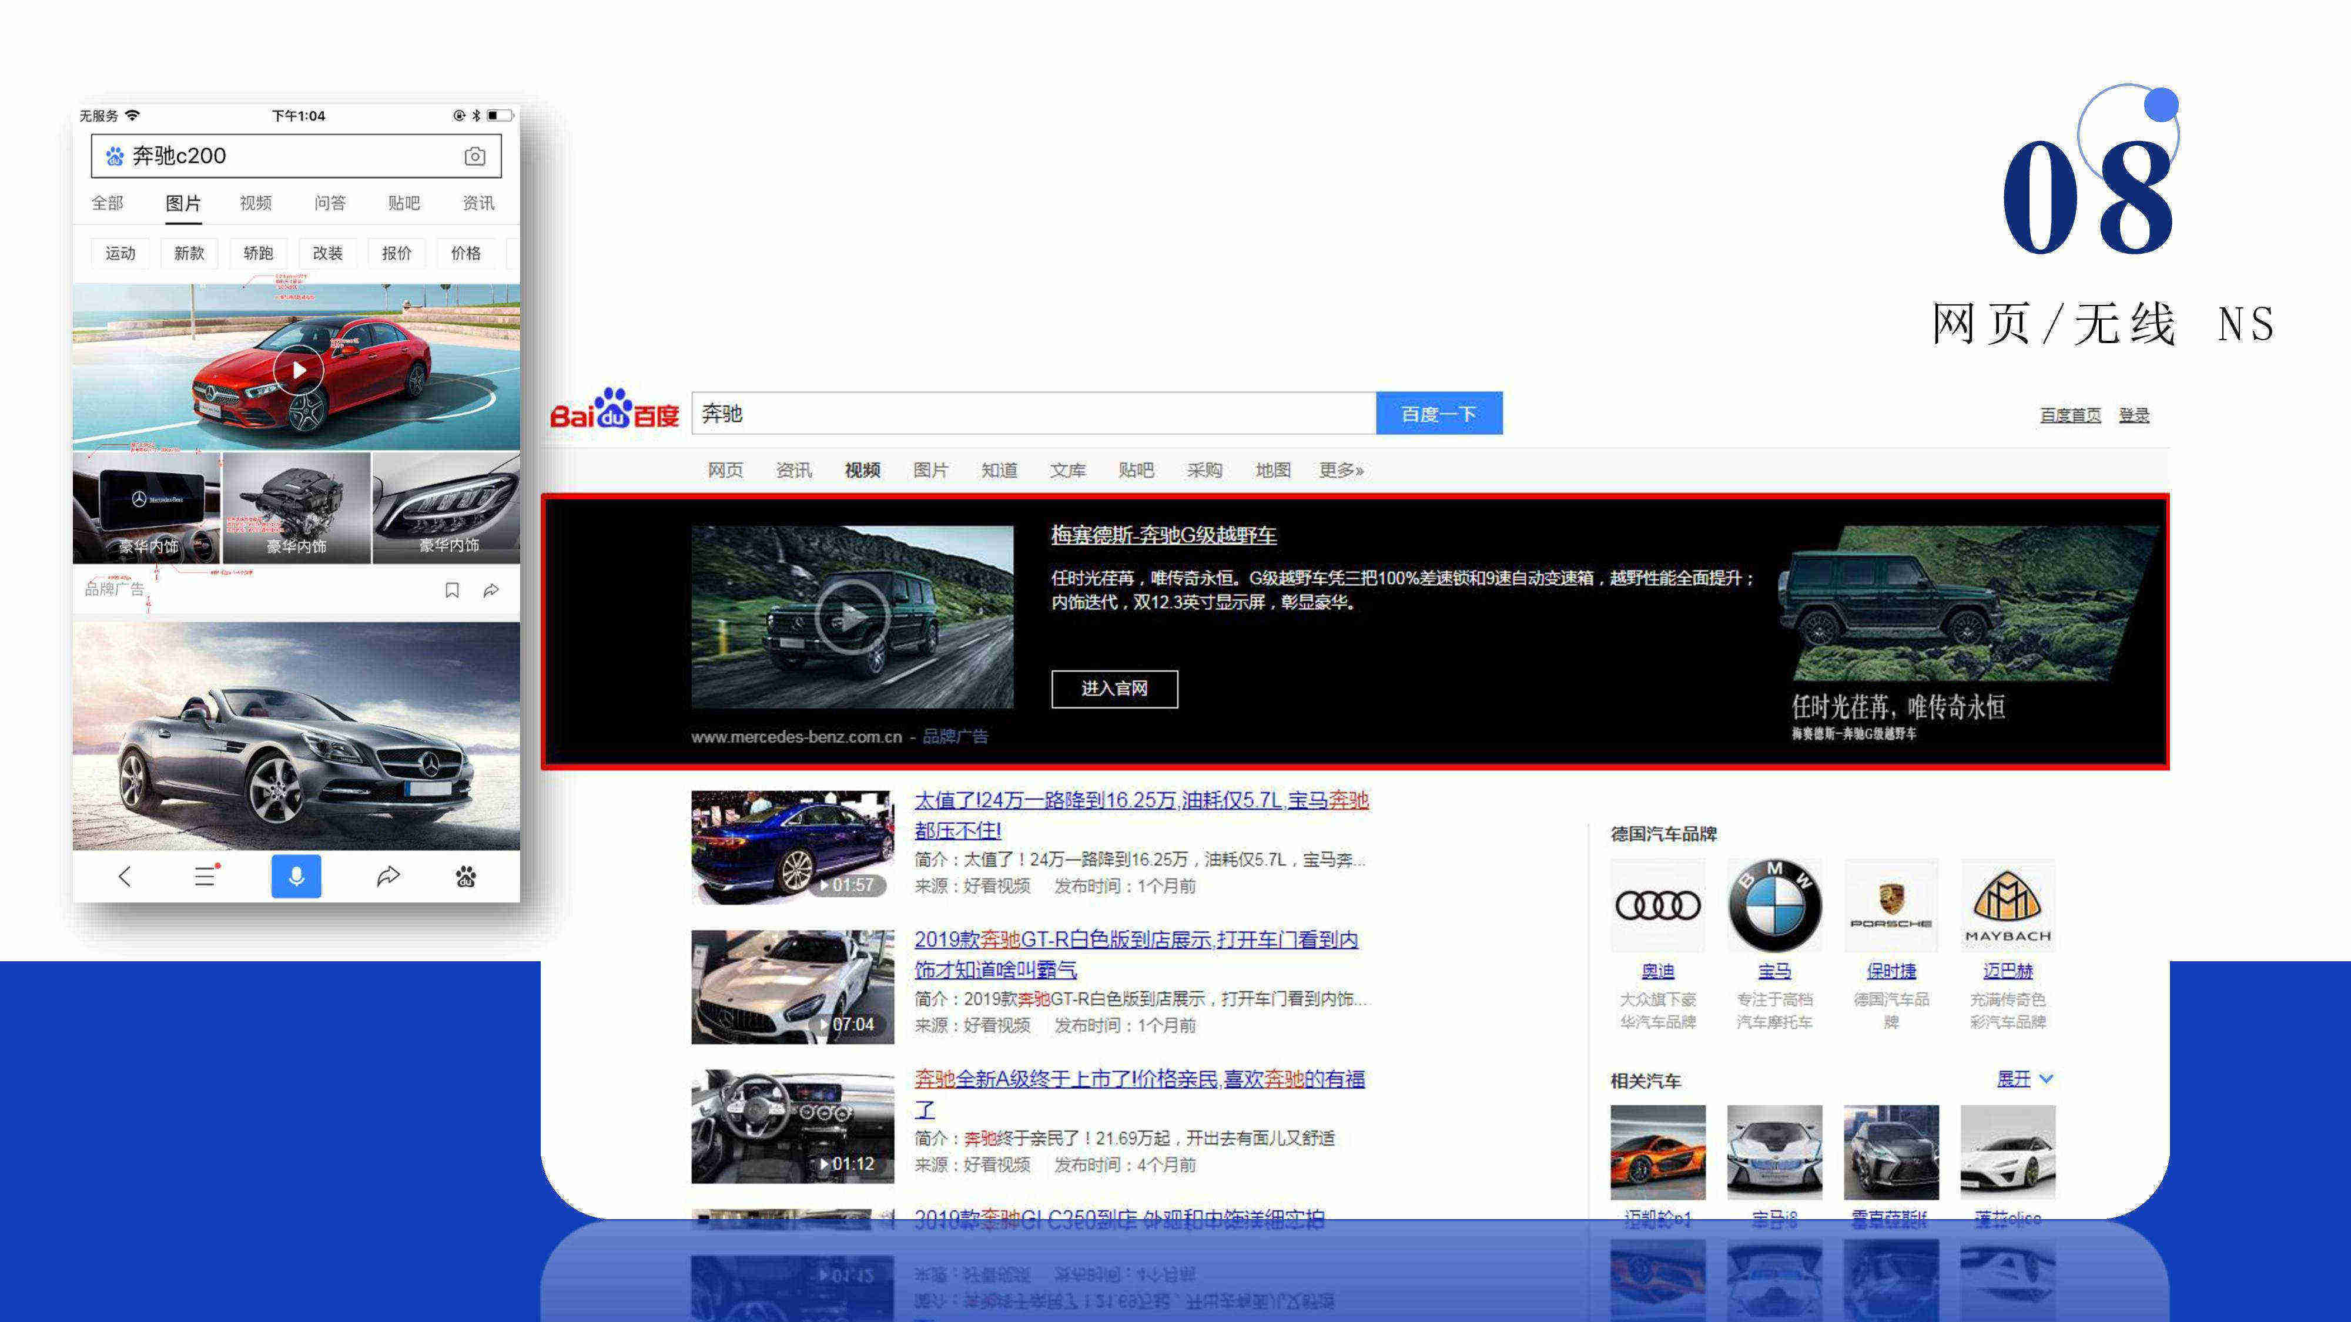
Task: Open the 文库 tab on desktop Baidu
Action: pyautogui.click(x=1068, y=470)
